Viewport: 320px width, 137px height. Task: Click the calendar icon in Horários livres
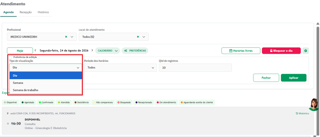[x=231, y=51]
